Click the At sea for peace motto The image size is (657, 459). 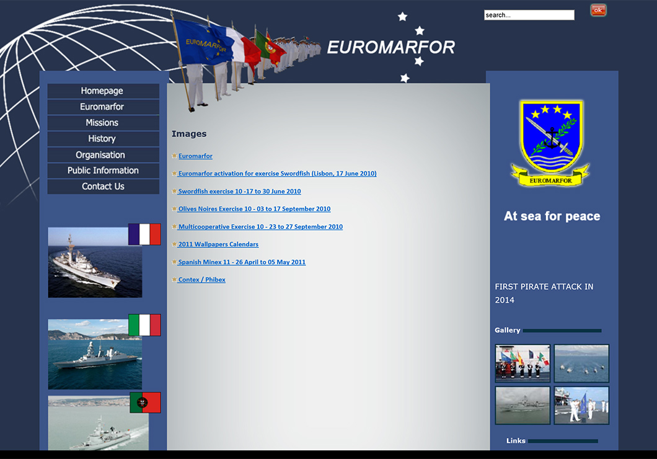(x=552, y=216)
